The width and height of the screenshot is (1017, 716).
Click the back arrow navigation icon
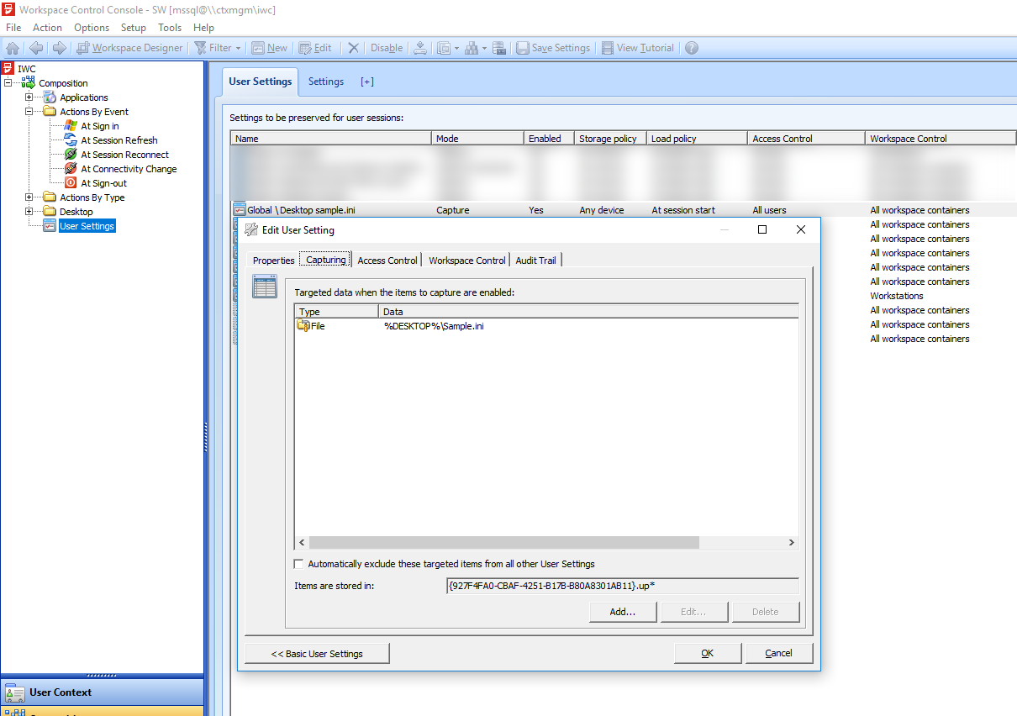35,48
